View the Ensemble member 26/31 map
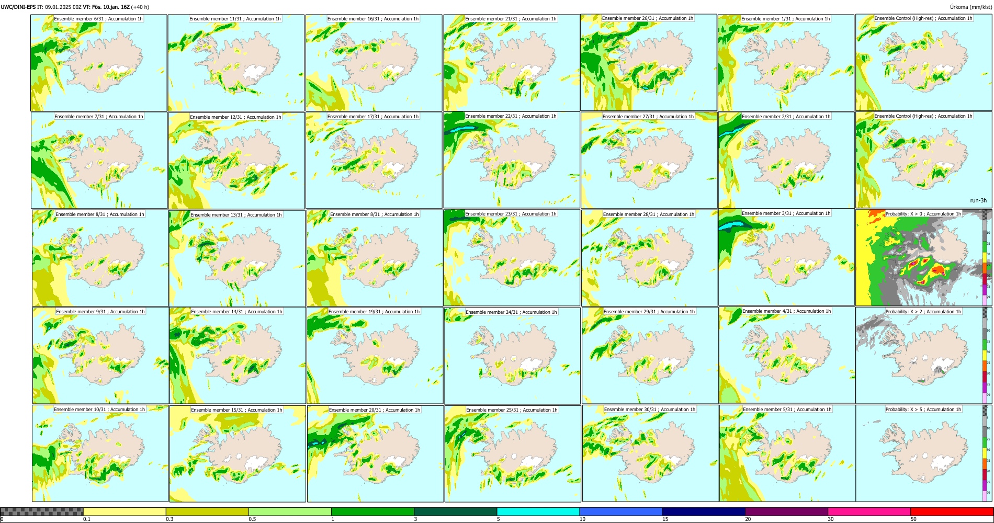This screenshot has height=523, width=994. (x=649, y=62)
